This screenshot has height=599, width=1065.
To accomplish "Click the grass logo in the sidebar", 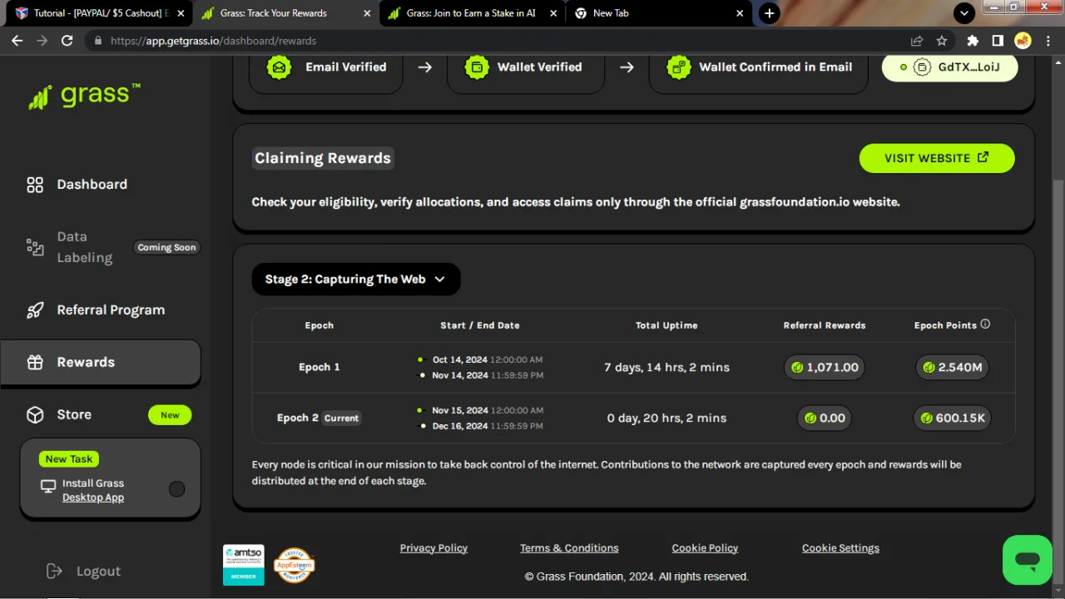I will 84,96.
